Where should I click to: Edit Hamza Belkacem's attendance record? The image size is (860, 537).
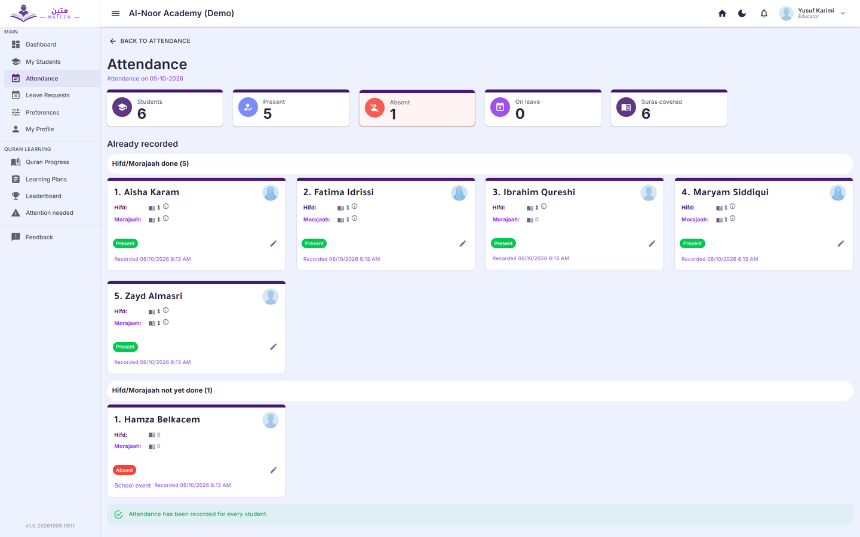coord(274,470)
